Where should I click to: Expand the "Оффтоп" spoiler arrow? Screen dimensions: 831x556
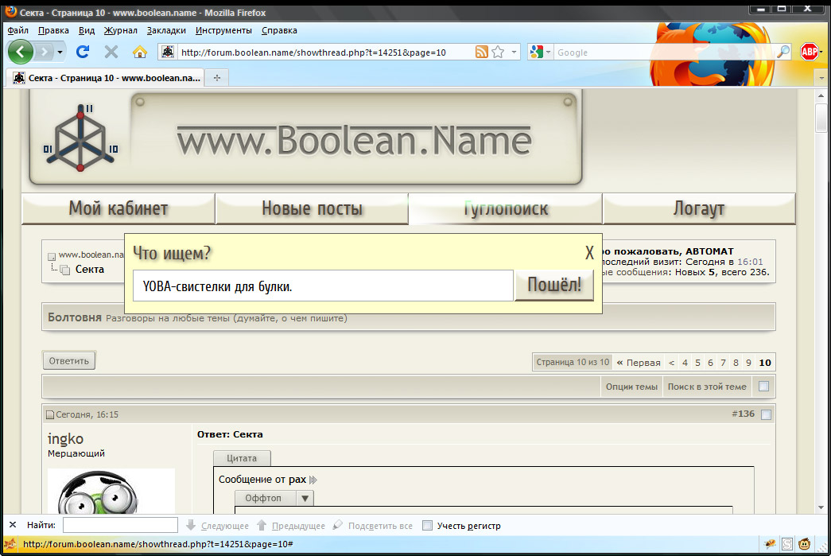pyautogui.click(x=306, y=498)
